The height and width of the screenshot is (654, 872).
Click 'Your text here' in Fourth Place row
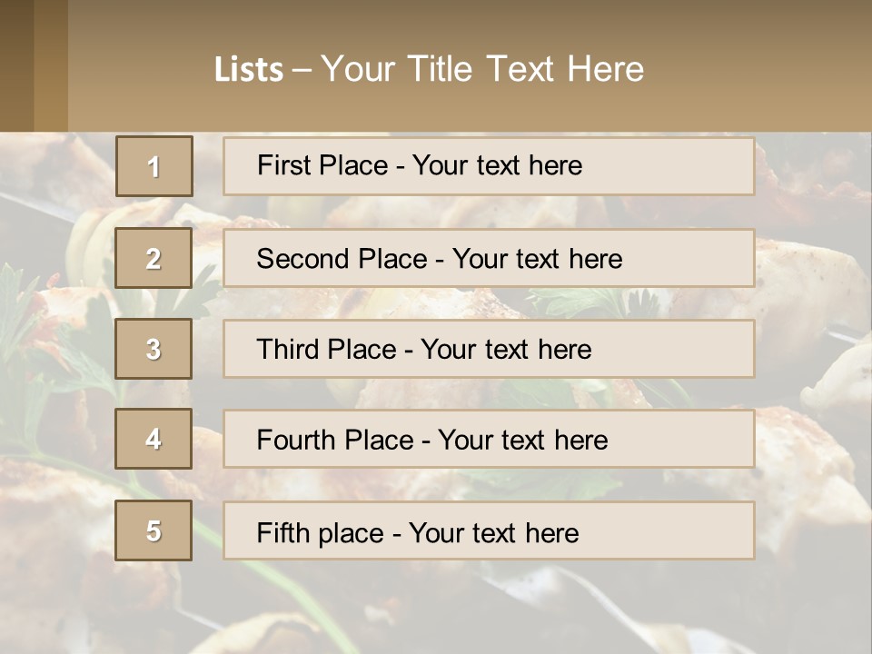[x=523, y=440]
